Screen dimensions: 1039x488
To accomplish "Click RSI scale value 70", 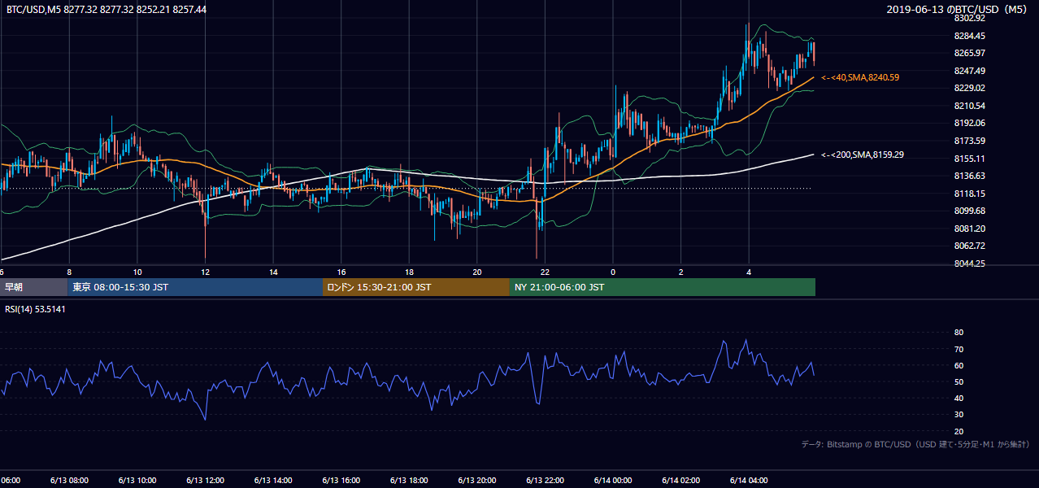I will click(959, 349).
